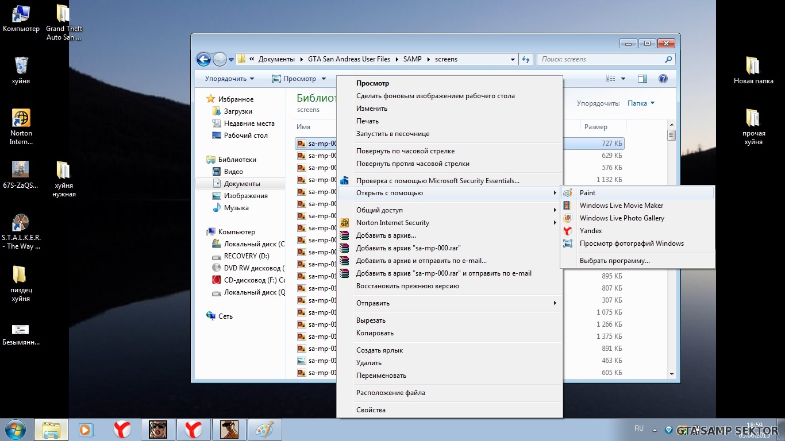
Task: Click Удалить in the context menu
Action: [449, 363]
